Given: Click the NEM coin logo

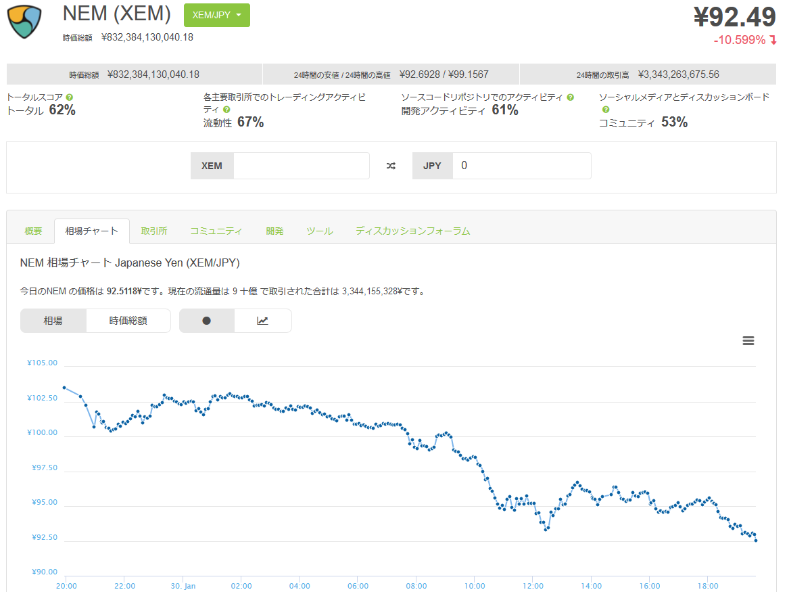Looking at the screenshot, I should point(24,22).
